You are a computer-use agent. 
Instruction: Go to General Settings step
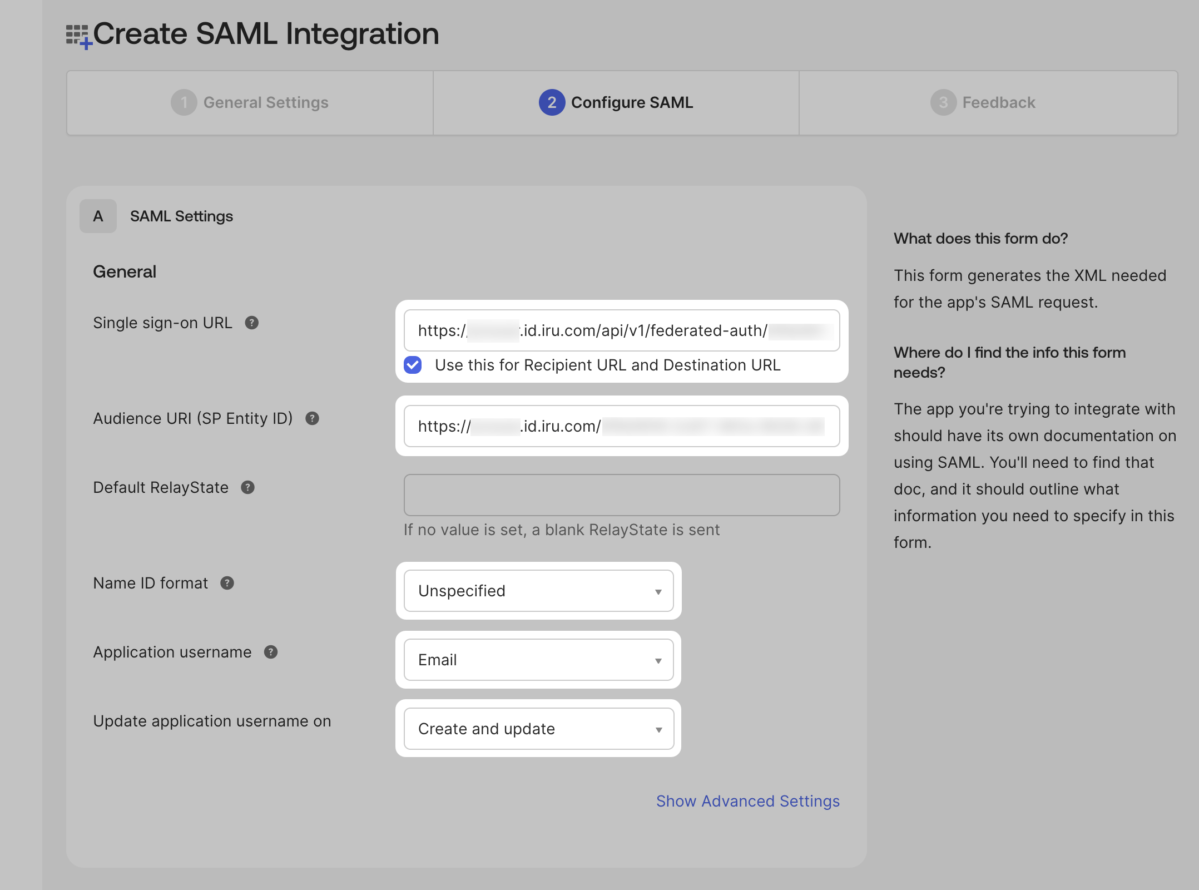point(250,102)
